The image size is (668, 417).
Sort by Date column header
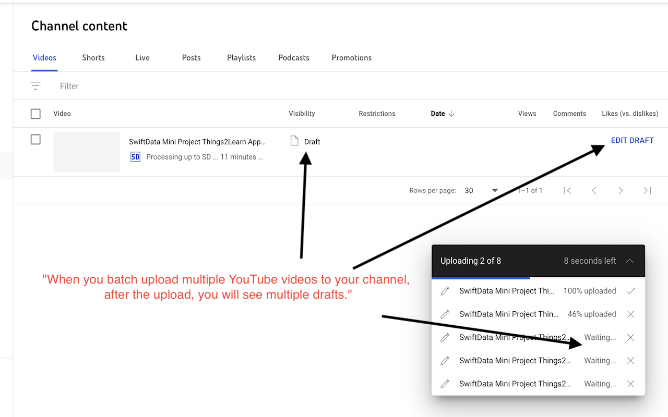[438, 114]
